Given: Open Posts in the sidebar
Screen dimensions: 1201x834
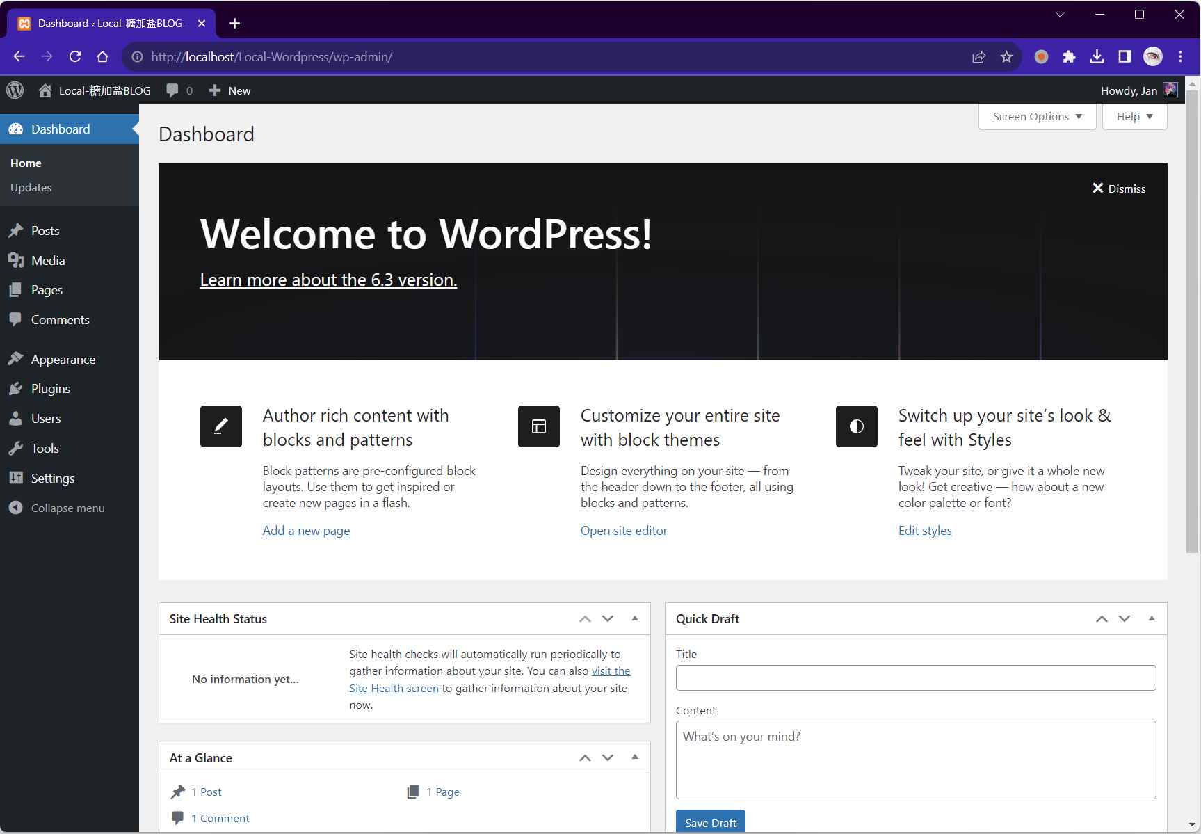Looking at the screenshot, I should pyautogui.click(x=45, y=230).
